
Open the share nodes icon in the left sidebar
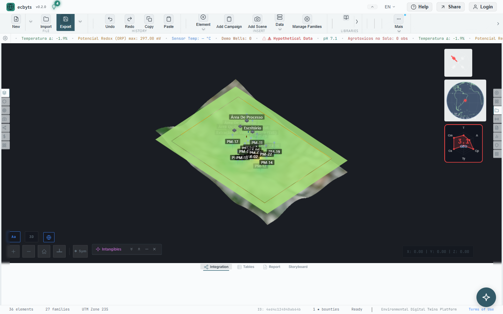coord(5,128)
